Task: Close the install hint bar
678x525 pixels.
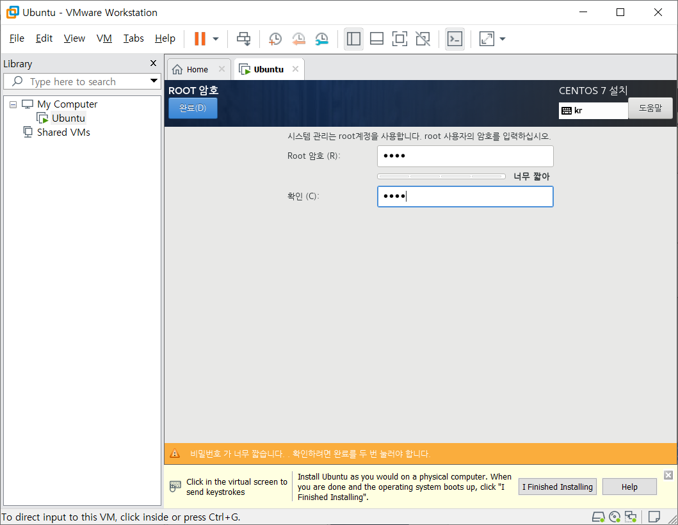Action: coord(668,475)
